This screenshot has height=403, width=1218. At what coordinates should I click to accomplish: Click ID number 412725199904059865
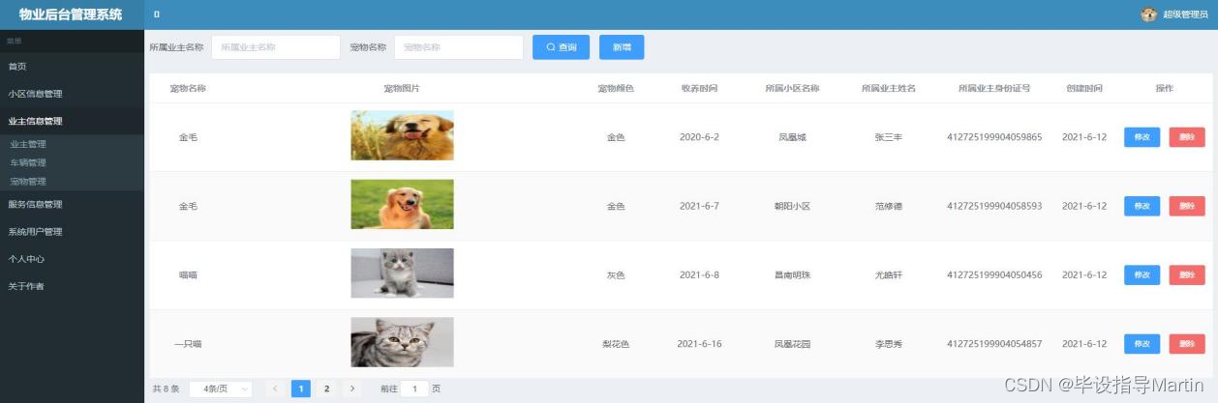994,137
